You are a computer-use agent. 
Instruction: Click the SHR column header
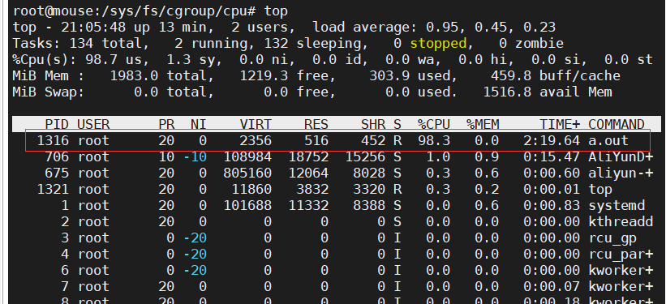pos(373,124)
